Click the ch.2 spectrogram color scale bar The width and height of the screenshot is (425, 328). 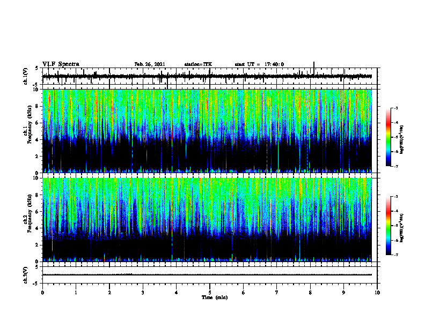389,226
